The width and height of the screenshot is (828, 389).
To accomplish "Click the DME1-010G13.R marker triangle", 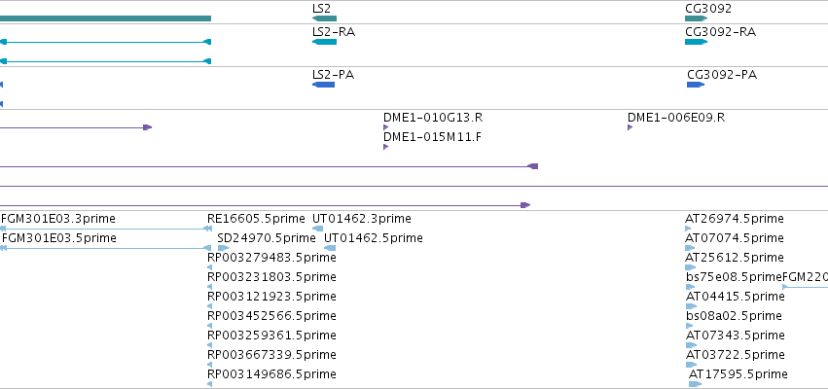I will 386,127.
